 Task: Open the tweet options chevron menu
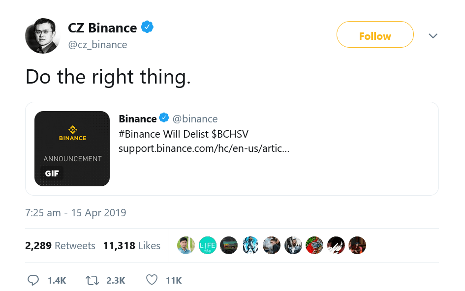[x=433, y=35]
